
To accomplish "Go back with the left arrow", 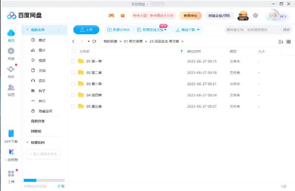I will coord(73,41).
